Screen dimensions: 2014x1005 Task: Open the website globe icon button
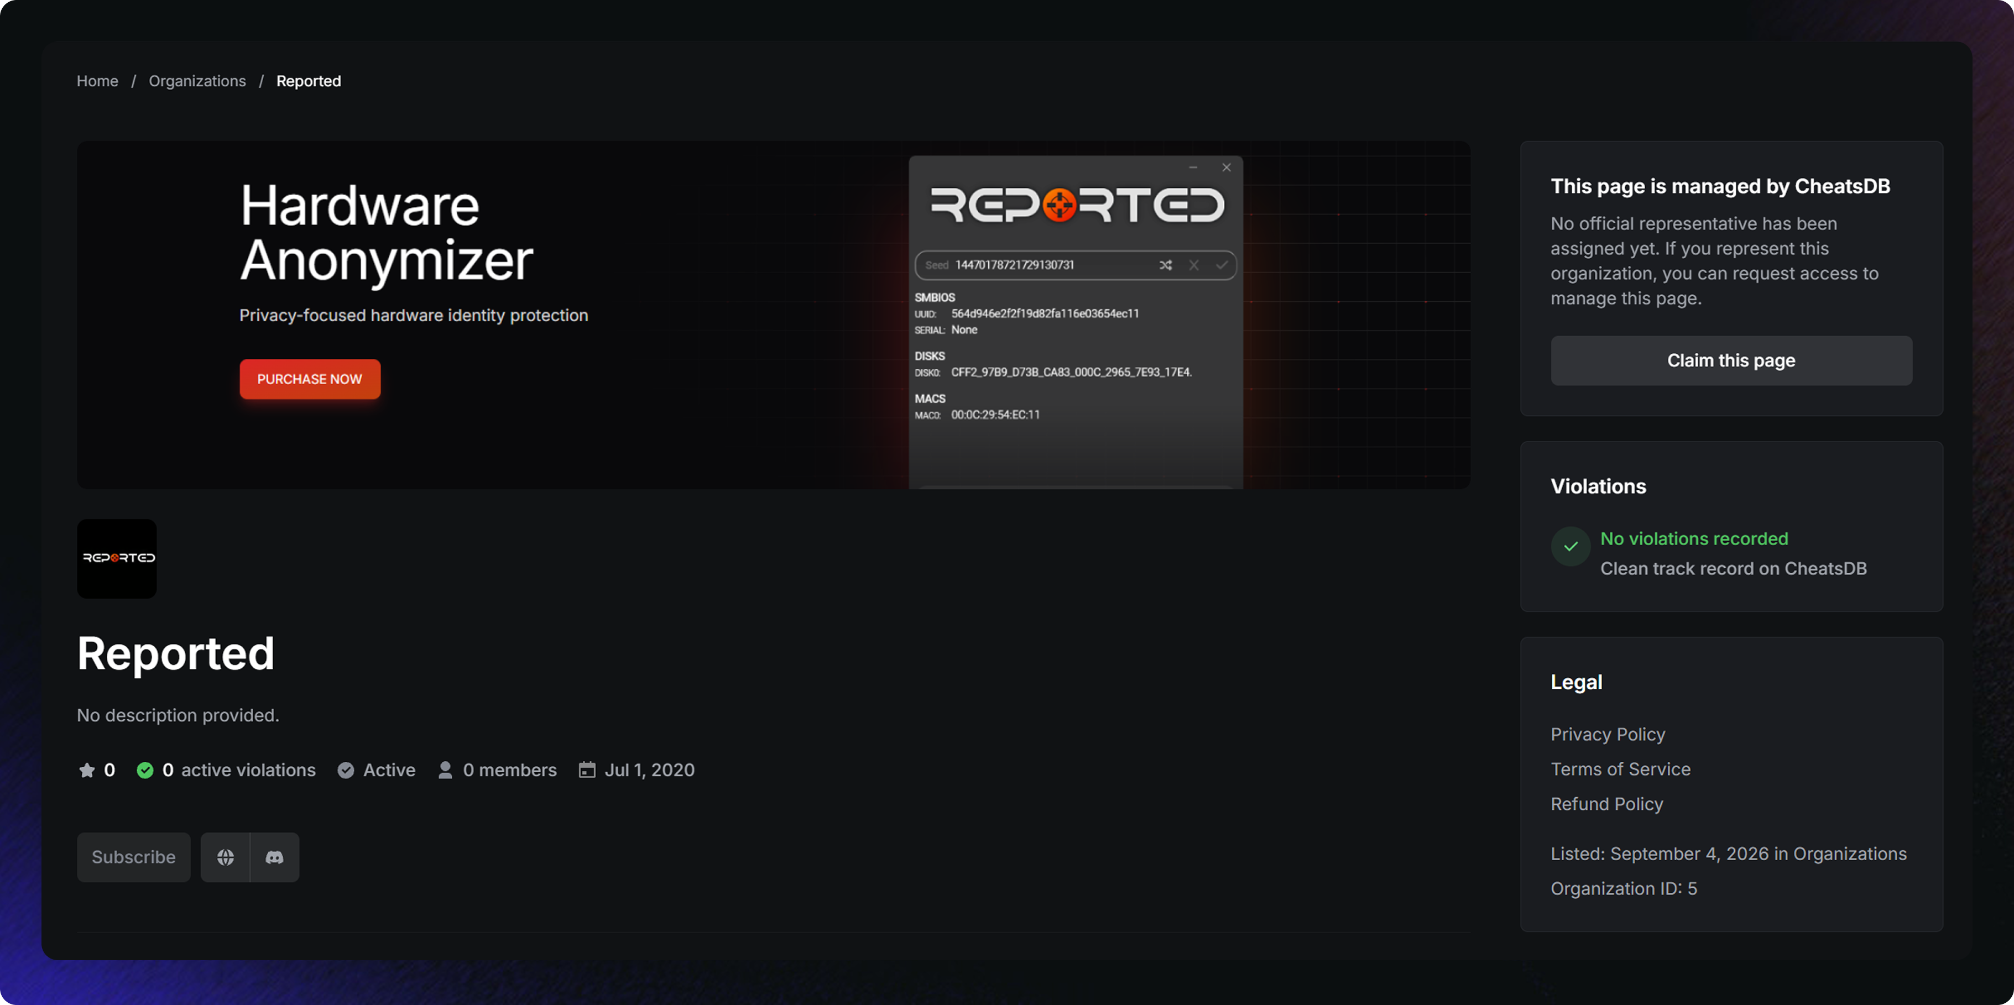click(x=225, y=856)
